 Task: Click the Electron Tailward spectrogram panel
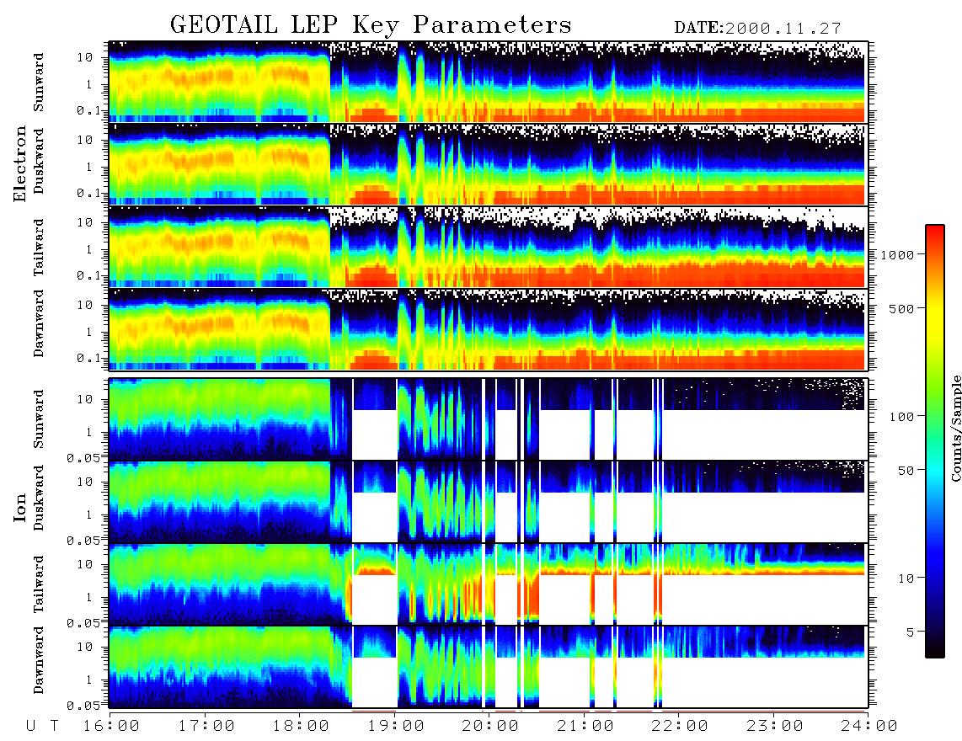tap(489, 247)
